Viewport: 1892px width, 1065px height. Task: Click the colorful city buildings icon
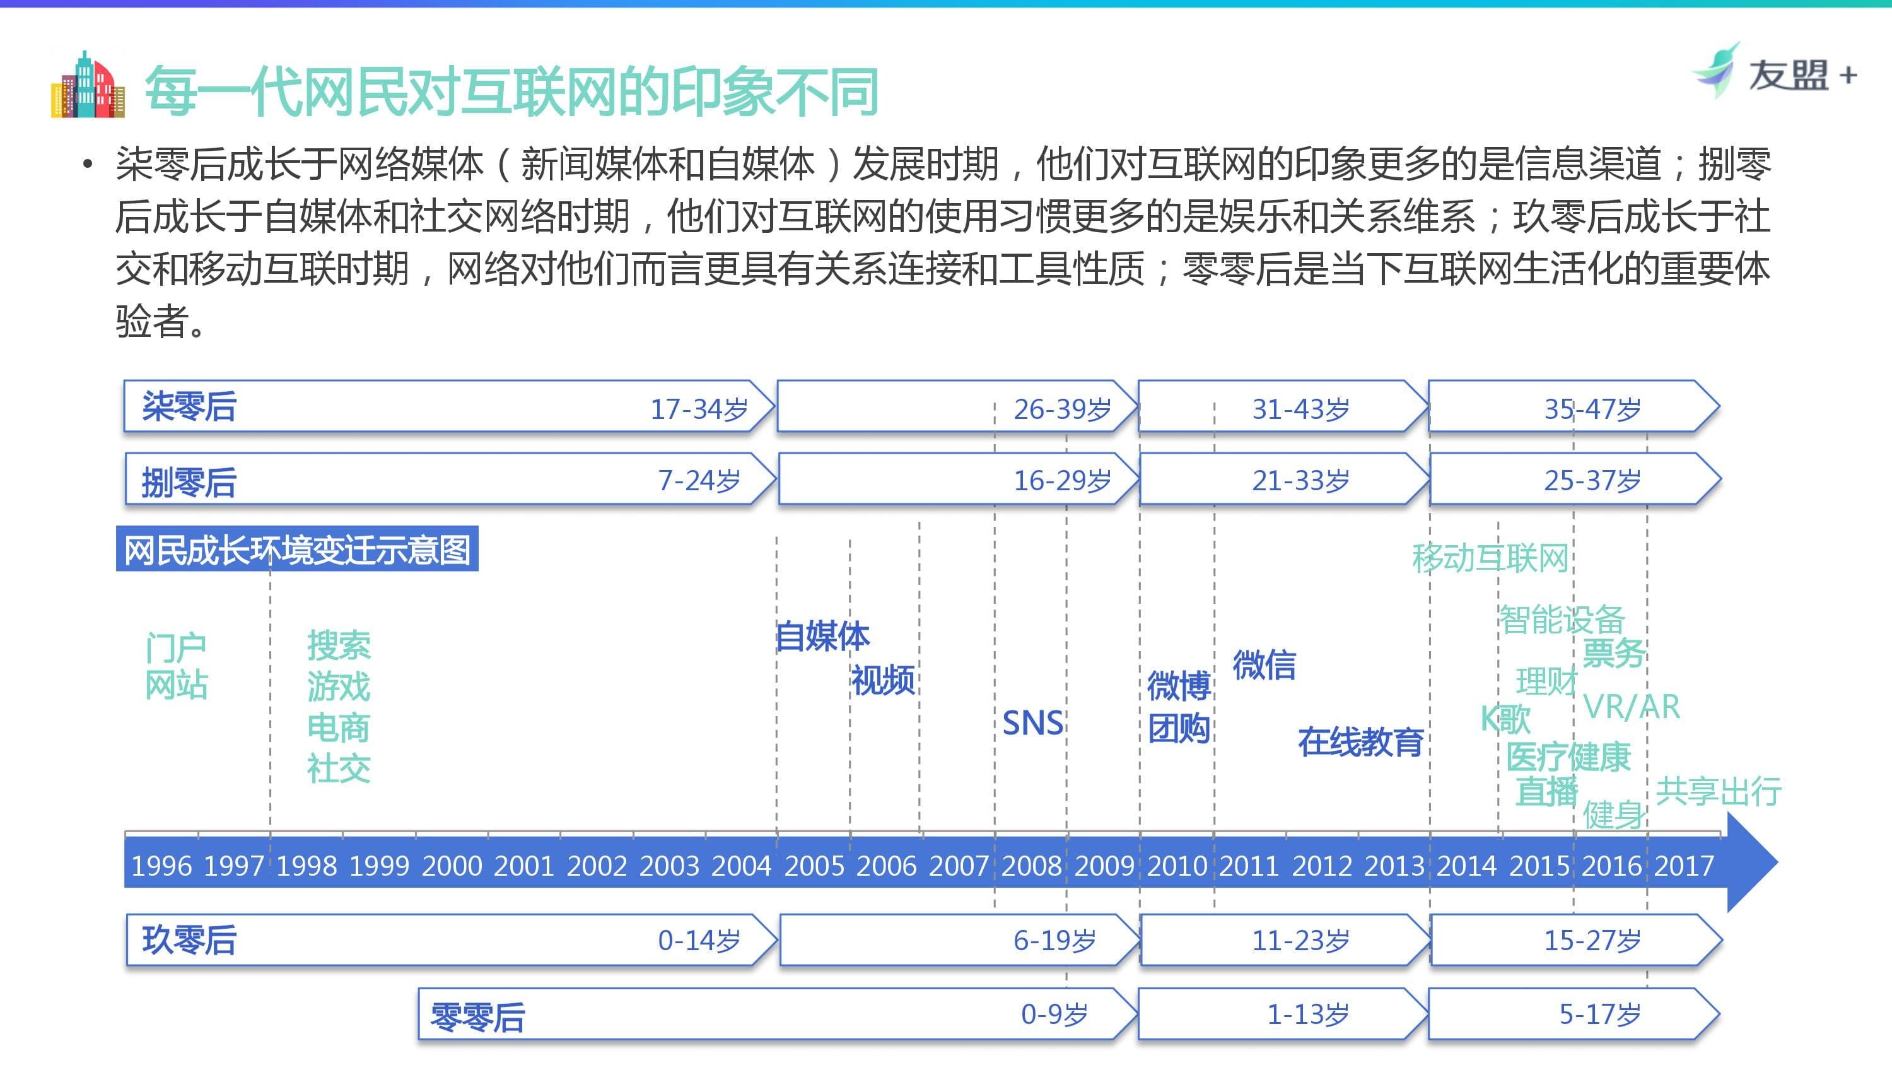coord(88,85)
